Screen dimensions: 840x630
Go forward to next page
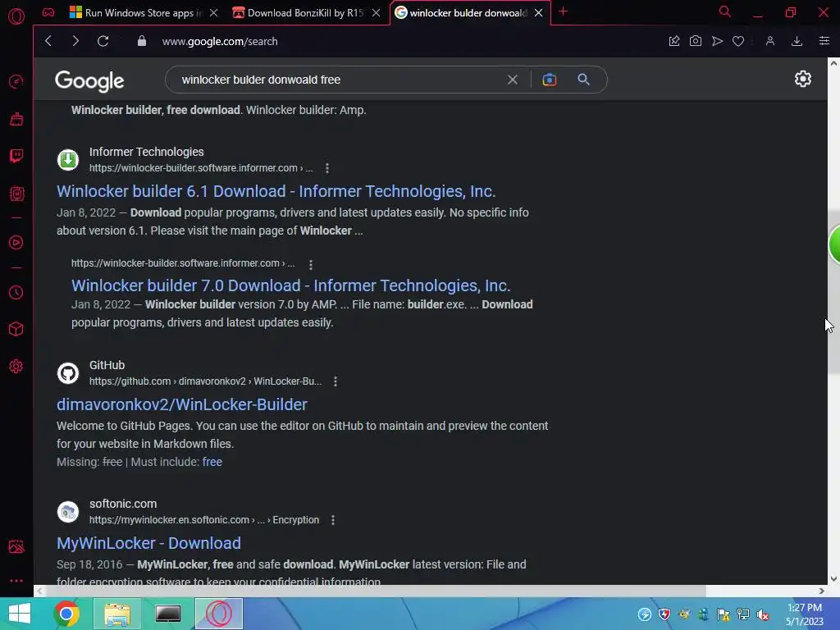(75, 41)
